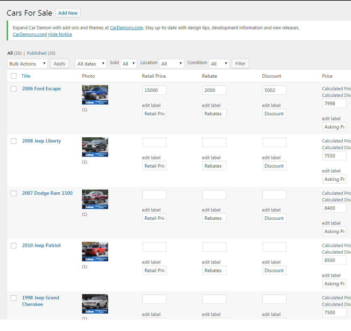Open the 2008 Jeep Liberty title link
Screen dimensions: 351x331
click(42, 141)
